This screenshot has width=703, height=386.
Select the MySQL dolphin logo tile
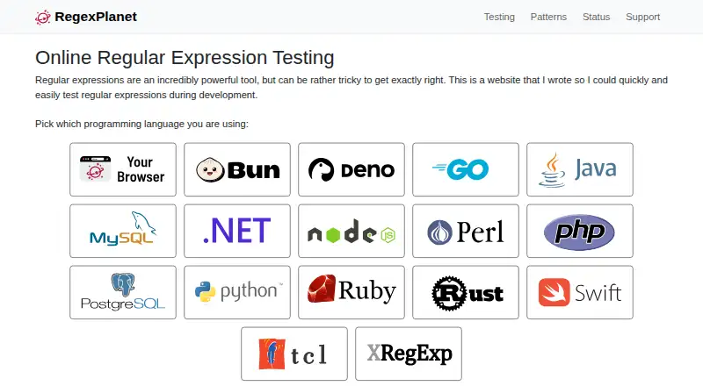(x=123, y=231)
